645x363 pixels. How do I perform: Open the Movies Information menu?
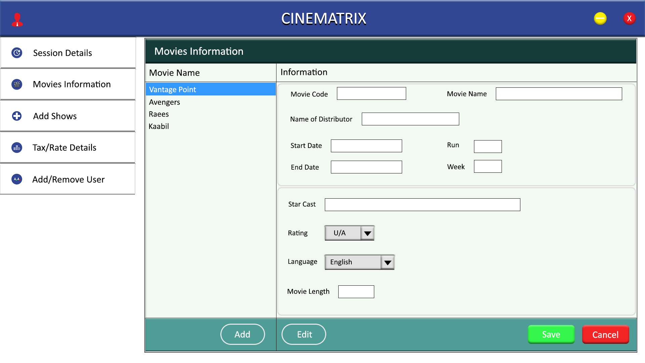[x=68, y=84]
